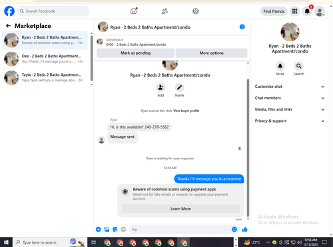The image size is (333, 247).
Task: Open the menu grid icon
Action: [294, 11]
